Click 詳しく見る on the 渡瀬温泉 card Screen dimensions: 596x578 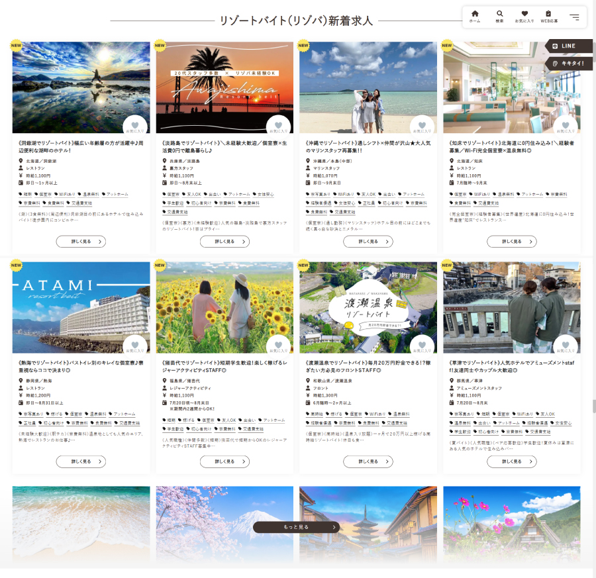pos(368,461)
